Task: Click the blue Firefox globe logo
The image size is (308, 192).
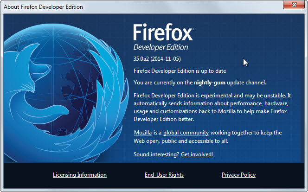Action: (66, 93)
